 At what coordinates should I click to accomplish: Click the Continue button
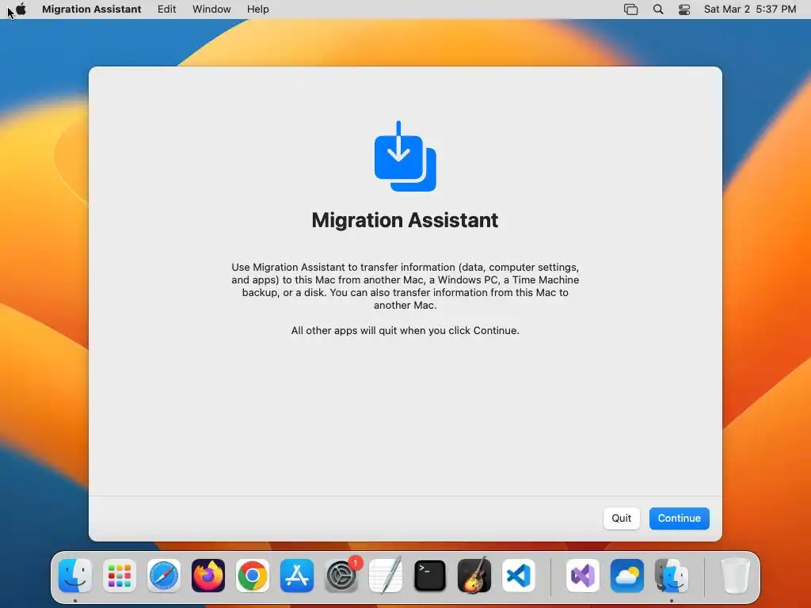point(679,518)
